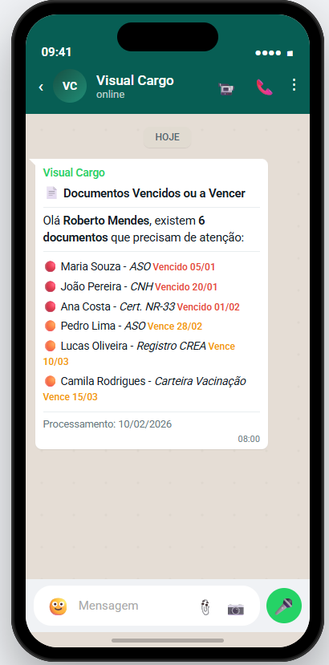Open Visual Cargo contact info from header name
The width and height of the screenshot is (329, 665).
point(135,80)
